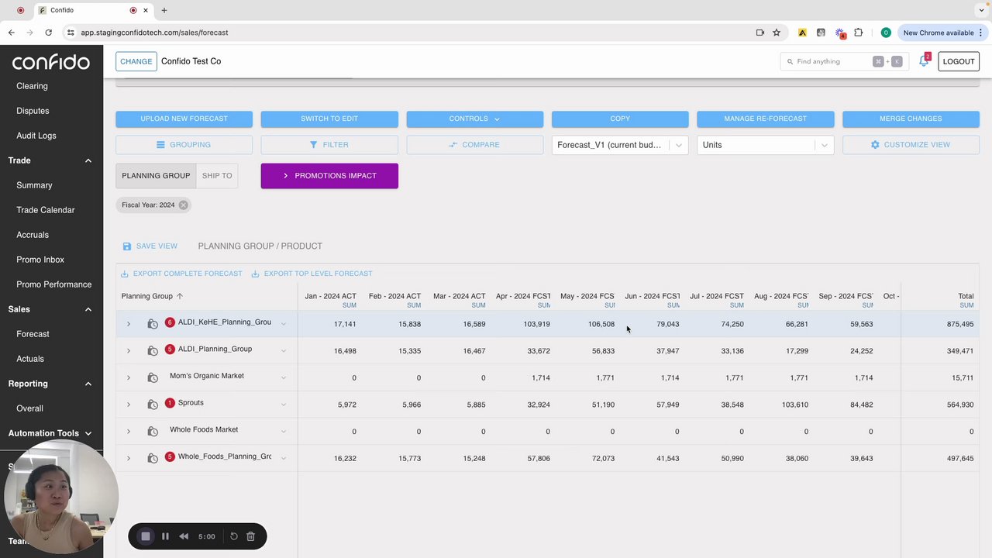The height and width of the screenshot is (558, 992).
Task: Go back to the previous page
Action: click(x=12, y=33)
